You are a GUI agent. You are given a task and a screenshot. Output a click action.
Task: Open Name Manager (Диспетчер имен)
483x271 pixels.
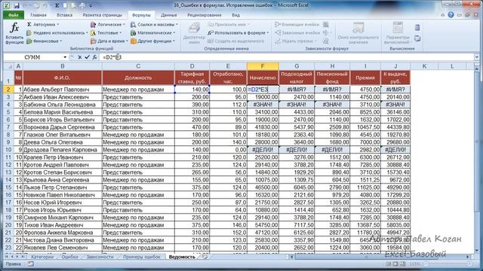(194, 33)
